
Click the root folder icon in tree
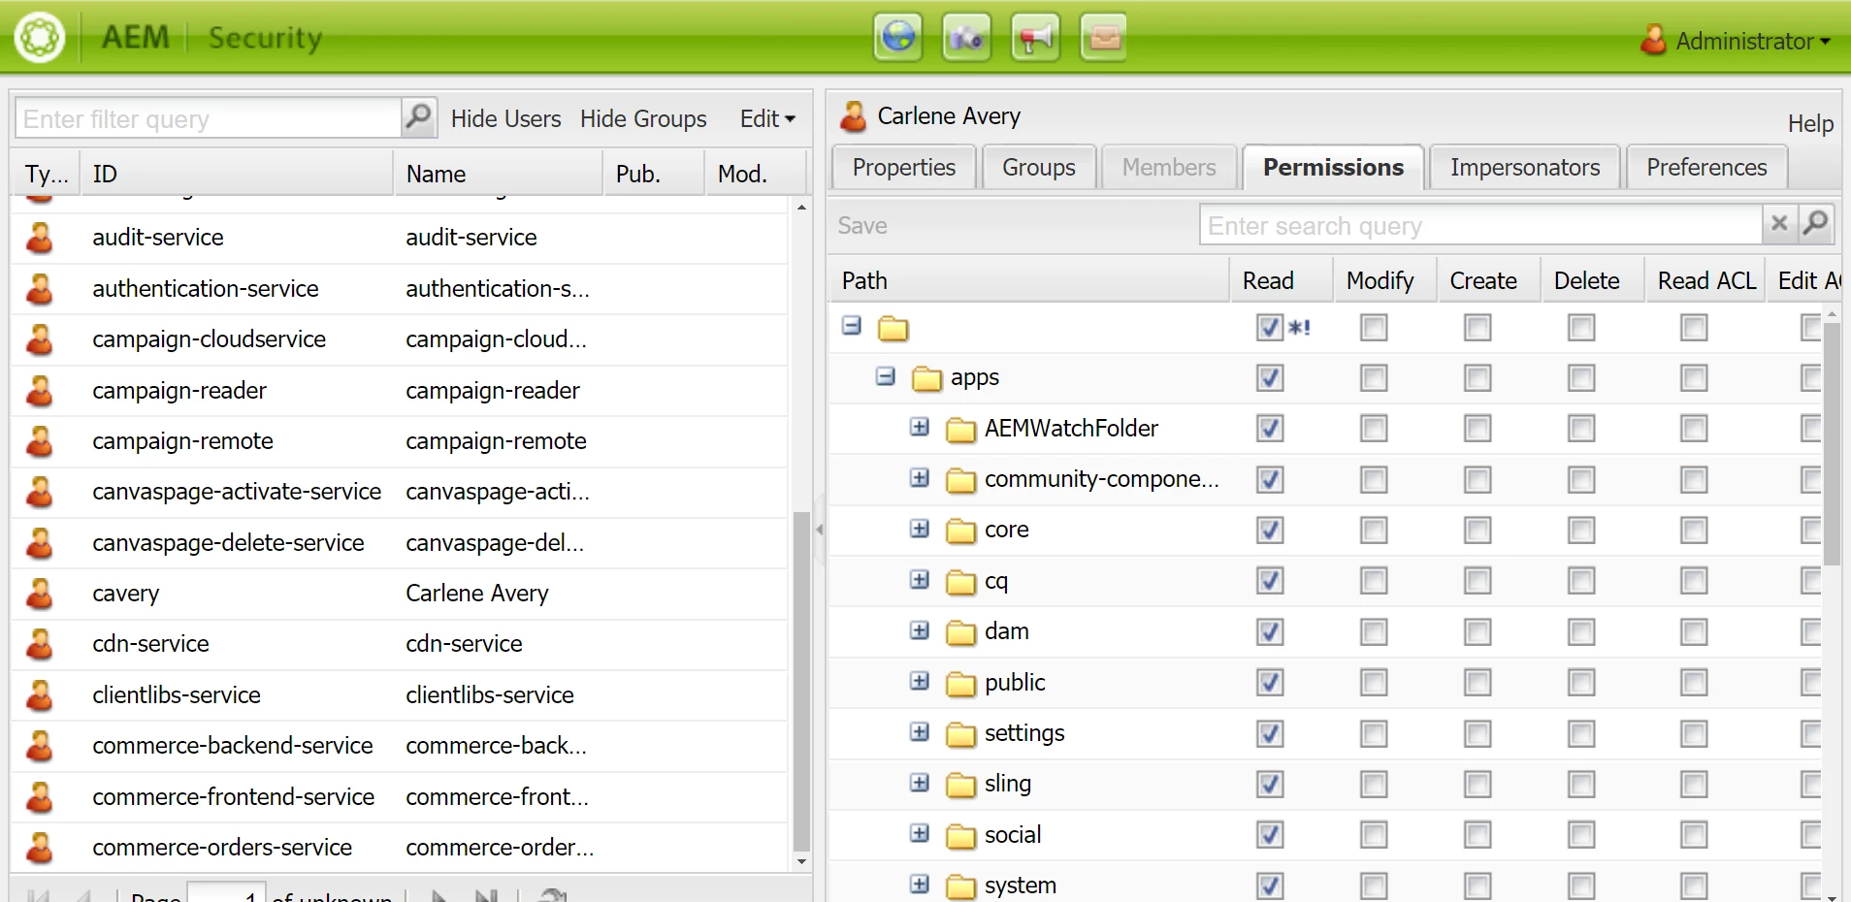pos(893,329)
